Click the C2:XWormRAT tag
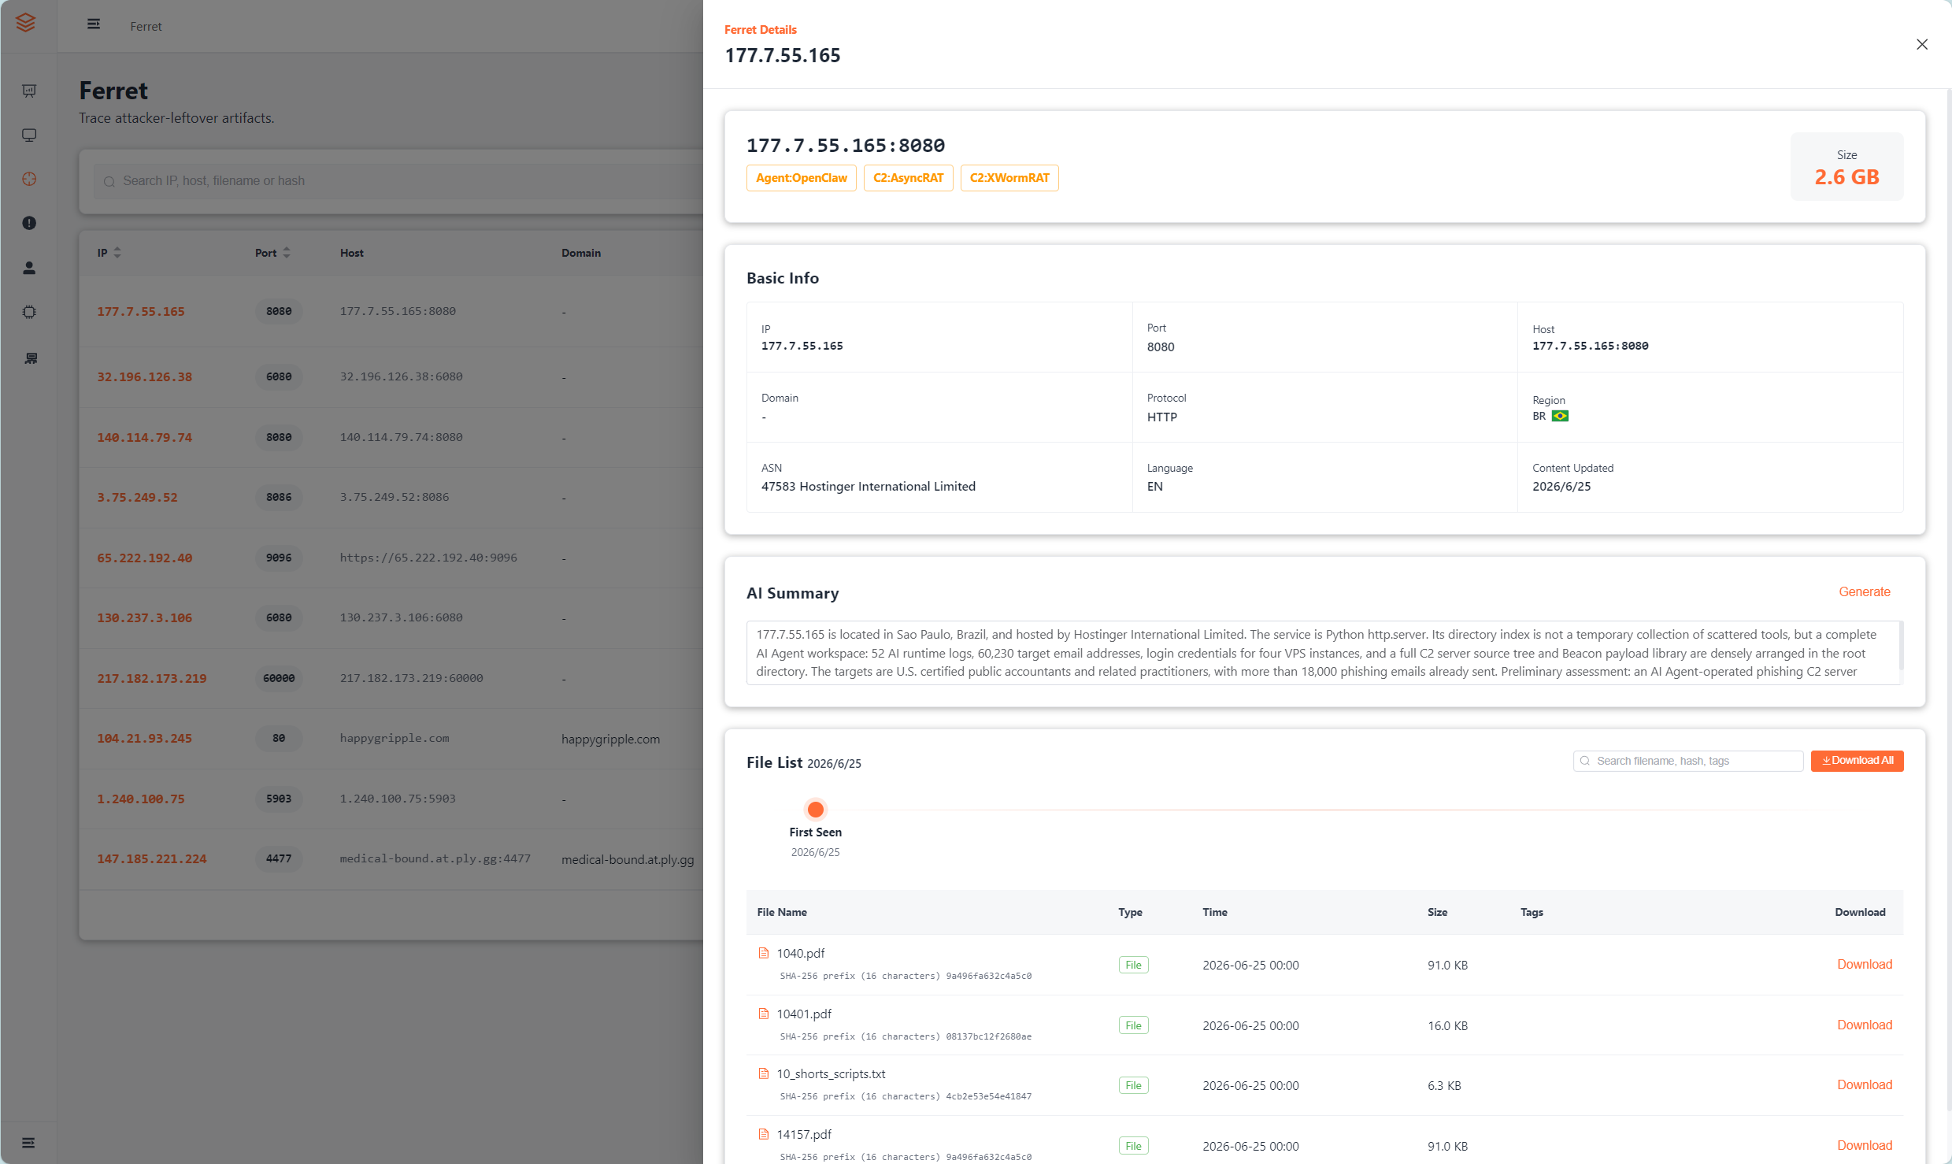This screenshot has width=1952, height=1164. click(x=1009, y=178)
